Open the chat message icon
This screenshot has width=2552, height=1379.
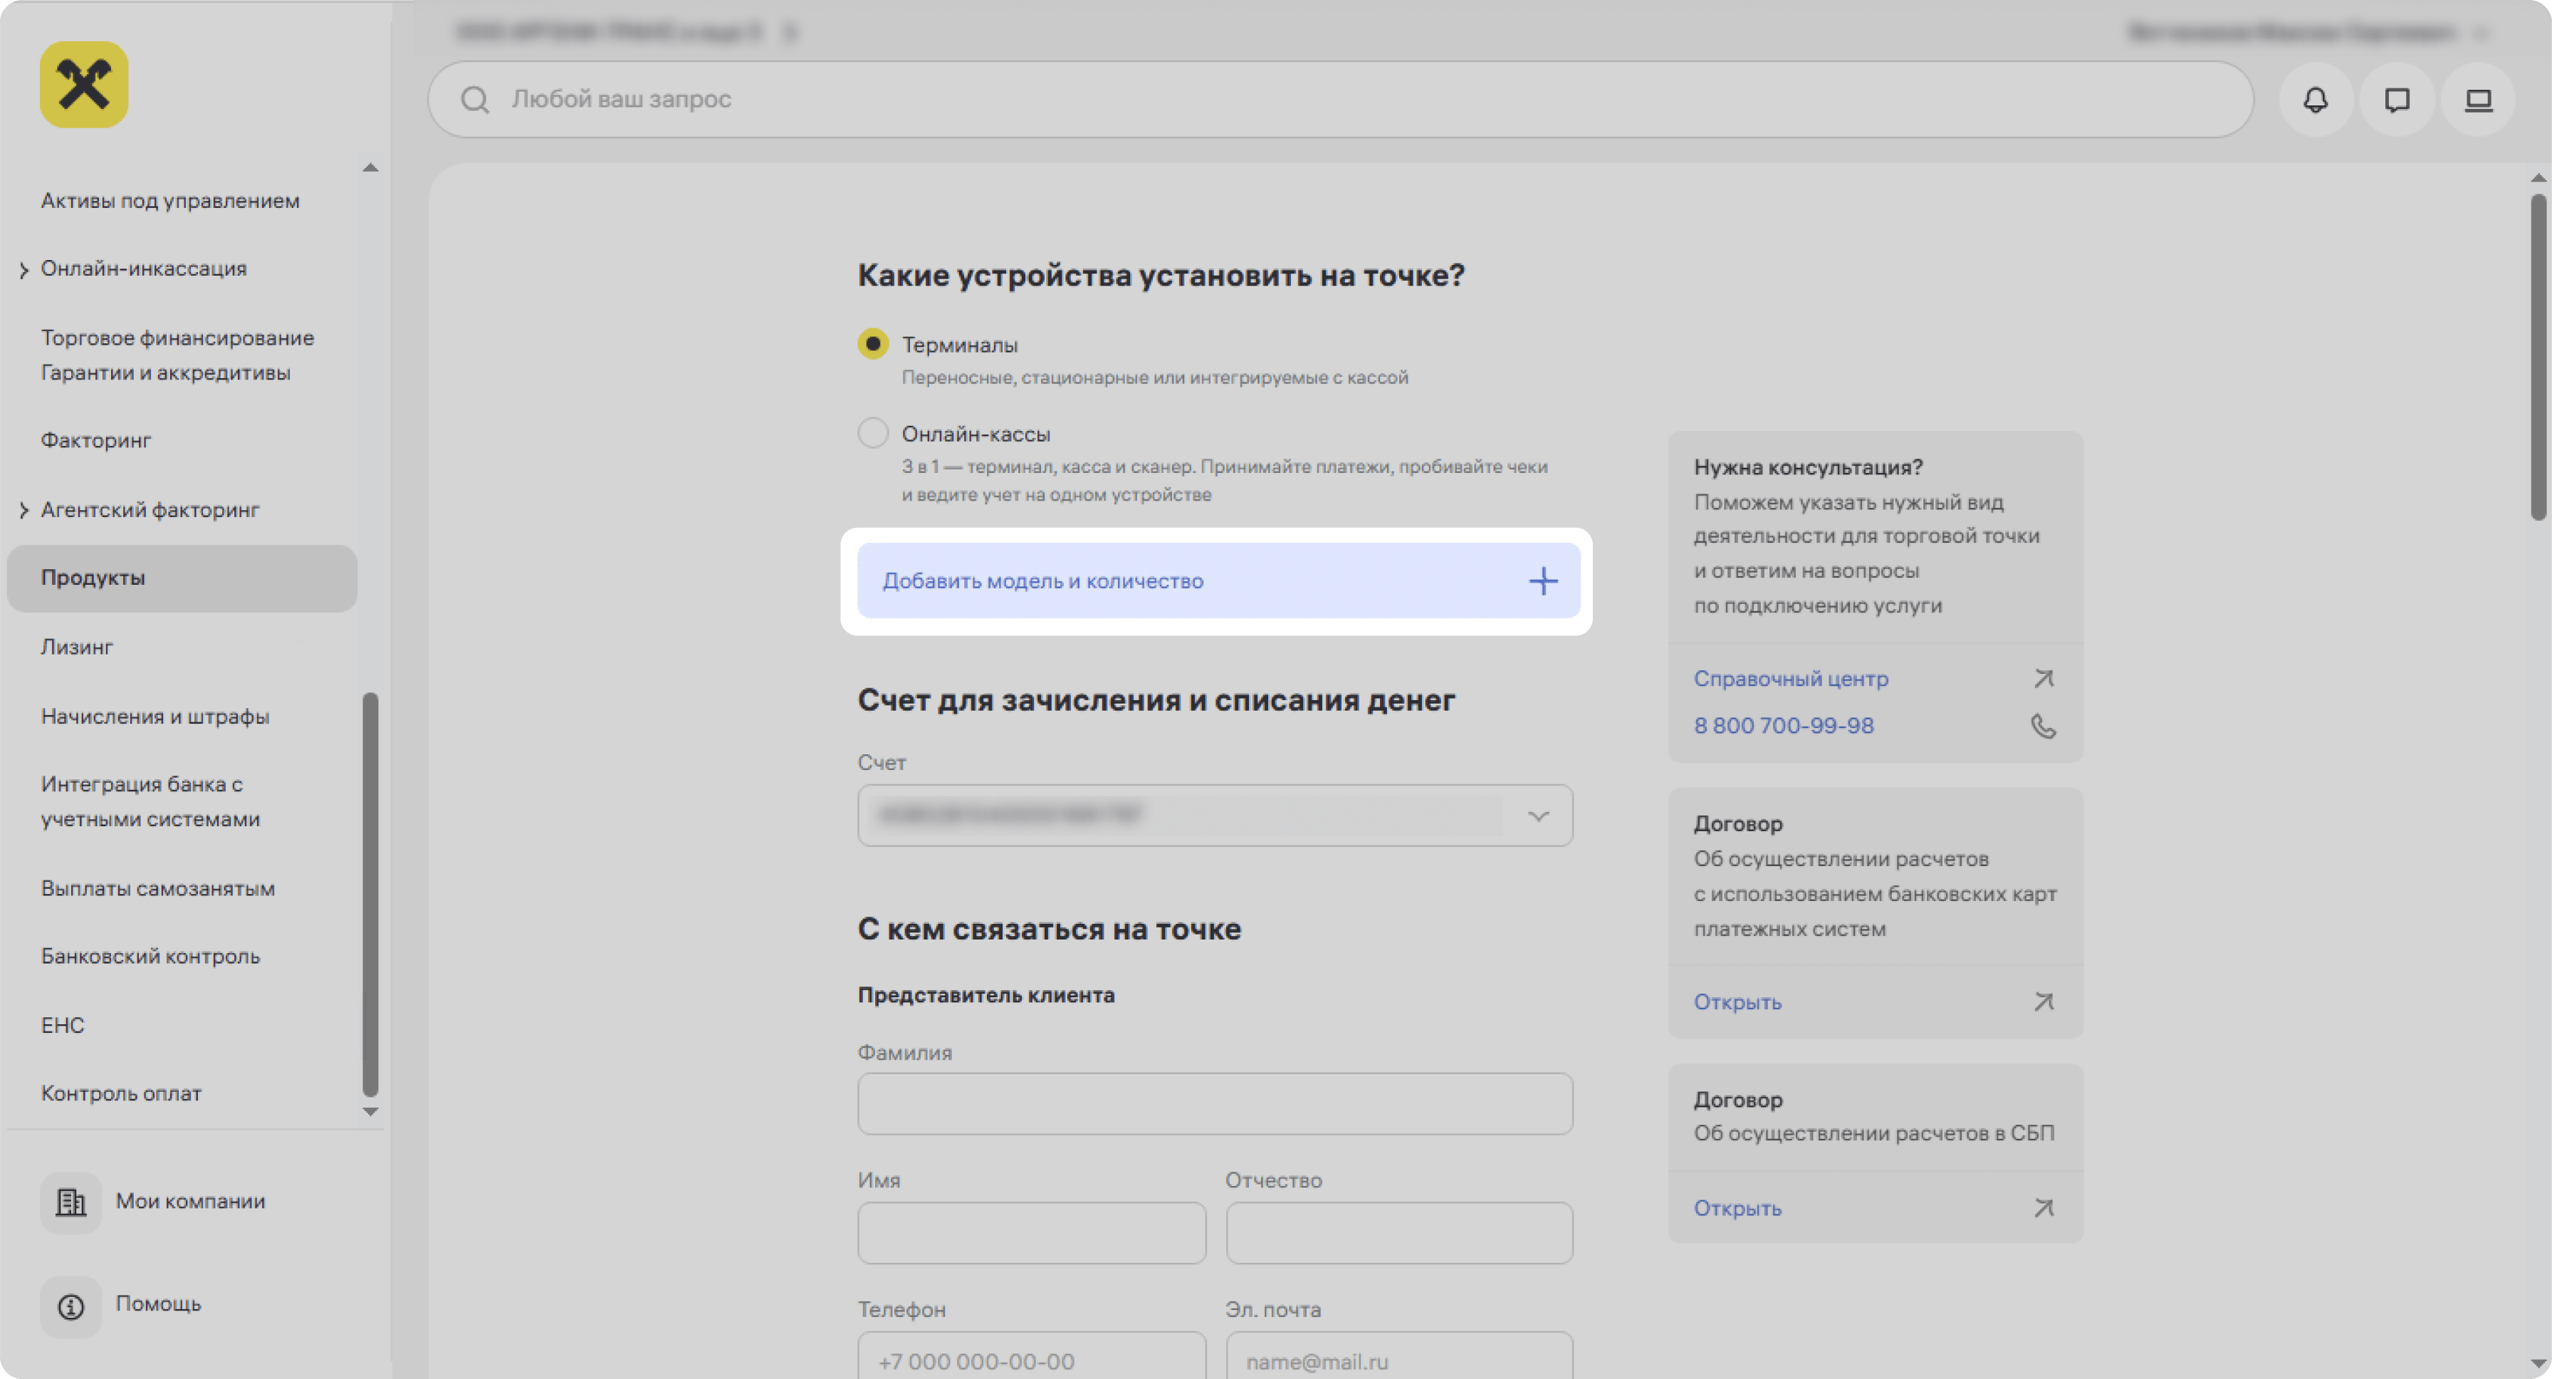2397,100
